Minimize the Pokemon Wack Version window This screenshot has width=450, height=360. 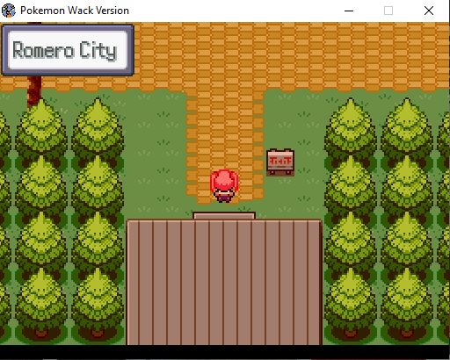(x=349, y=11)
